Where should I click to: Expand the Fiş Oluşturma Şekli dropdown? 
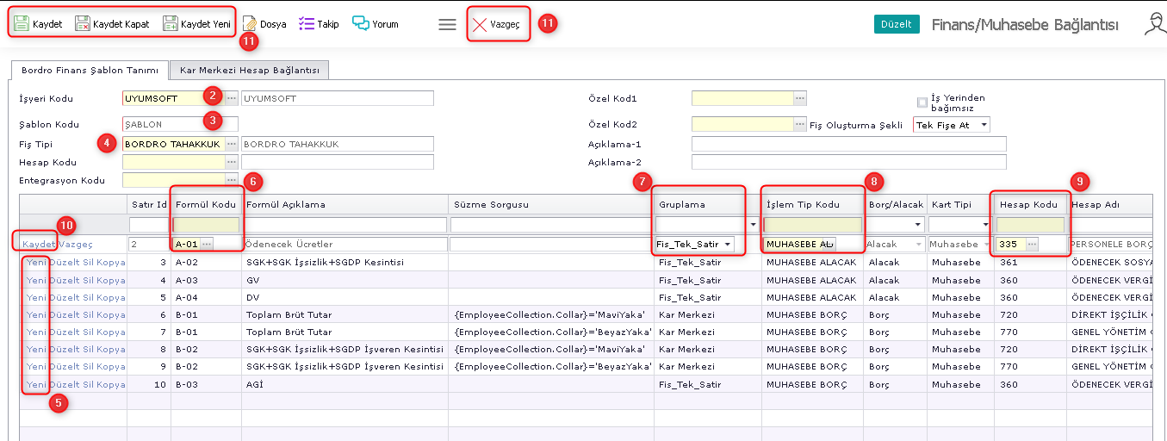(x=984, y=125)
